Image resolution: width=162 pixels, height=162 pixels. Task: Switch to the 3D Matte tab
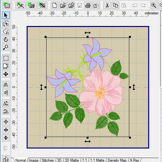pyautogui.click(x=72, y=160)
